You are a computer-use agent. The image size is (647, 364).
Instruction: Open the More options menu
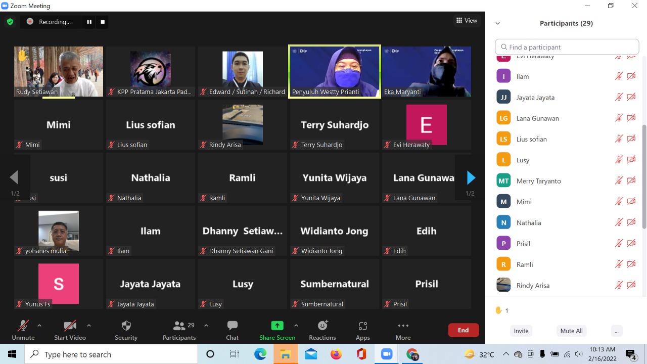[403, 330]
